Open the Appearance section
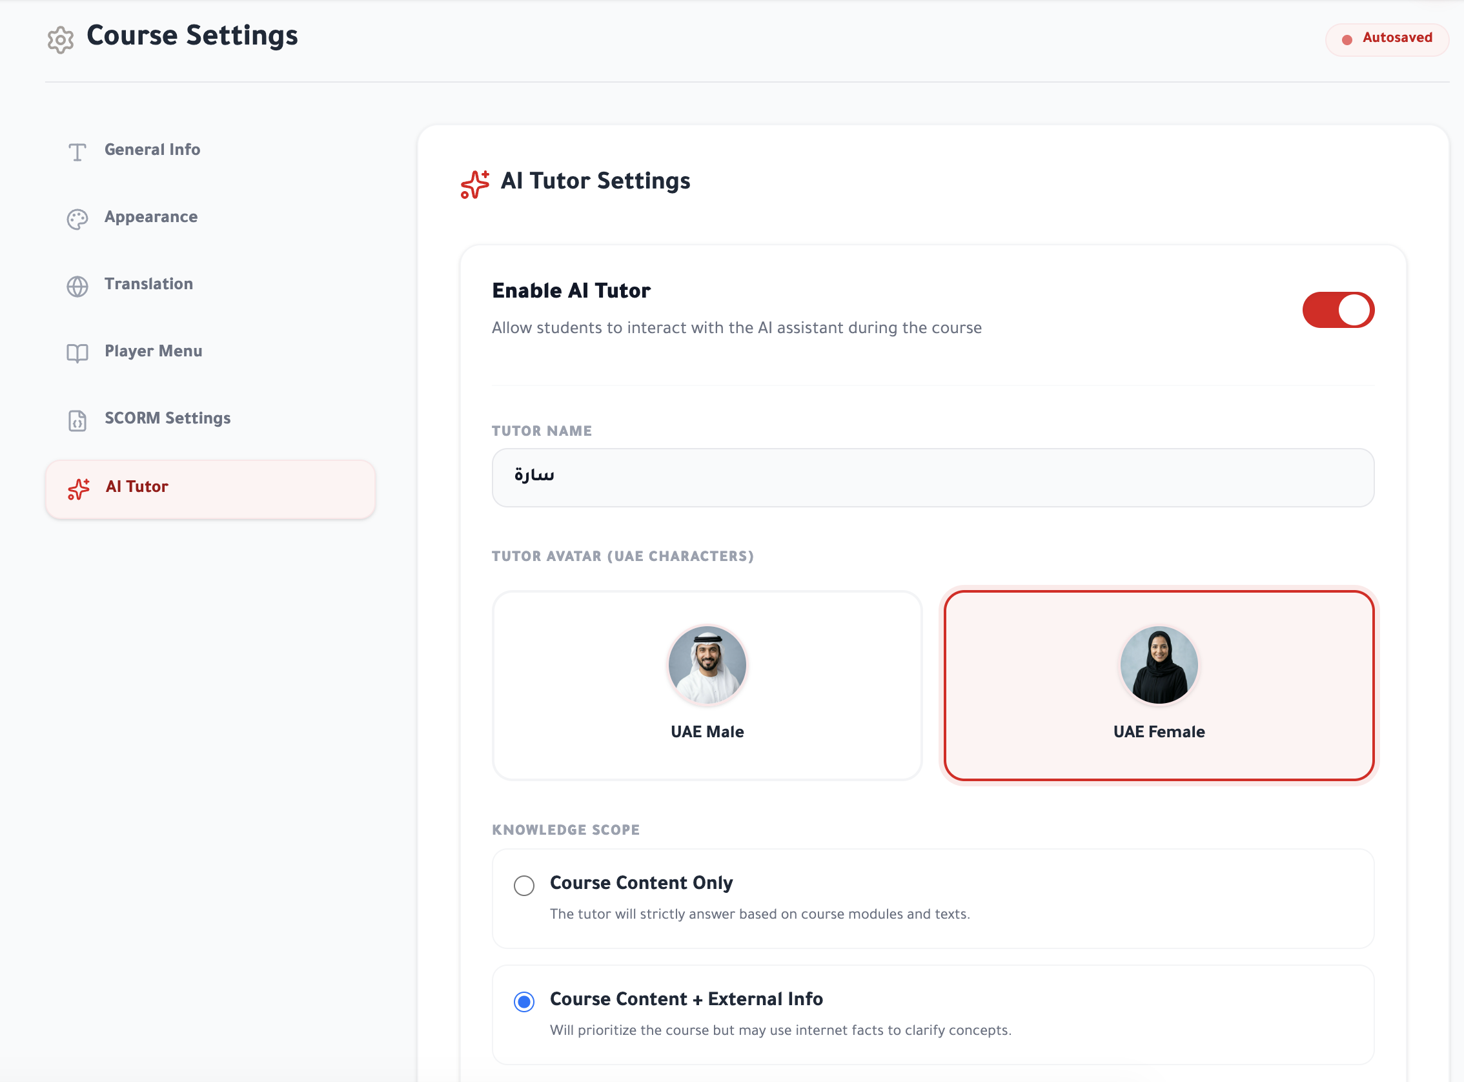The height and width of the screenshot is (1082, 1464). (210, 218)
